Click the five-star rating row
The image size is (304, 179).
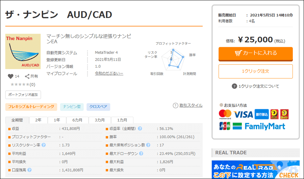tap(23, 84)
